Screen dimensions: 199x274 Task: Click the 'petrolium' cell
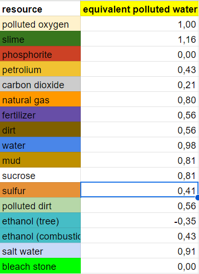40,69
